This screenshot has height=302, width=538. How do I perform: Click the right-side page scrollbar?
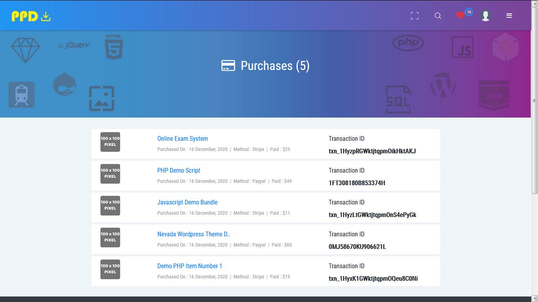(535, 98)
